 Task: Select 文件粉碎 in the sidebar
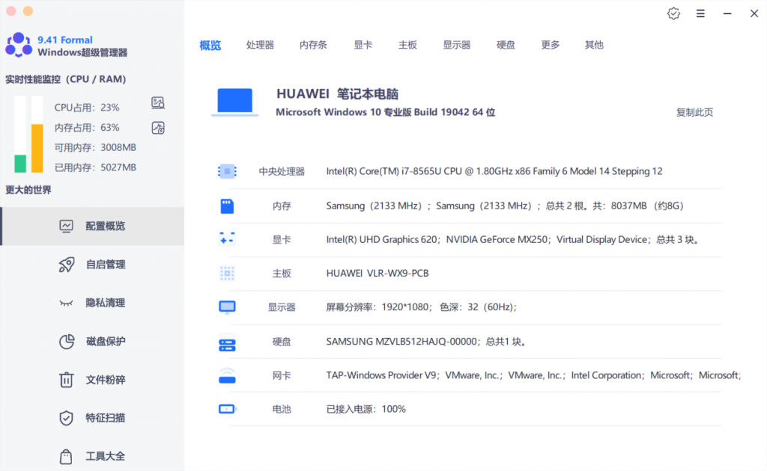click(x=93, y=379)
